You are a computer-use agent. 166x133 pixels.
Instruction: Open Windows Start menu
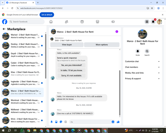pyautogui.click(x=3, y=130)
